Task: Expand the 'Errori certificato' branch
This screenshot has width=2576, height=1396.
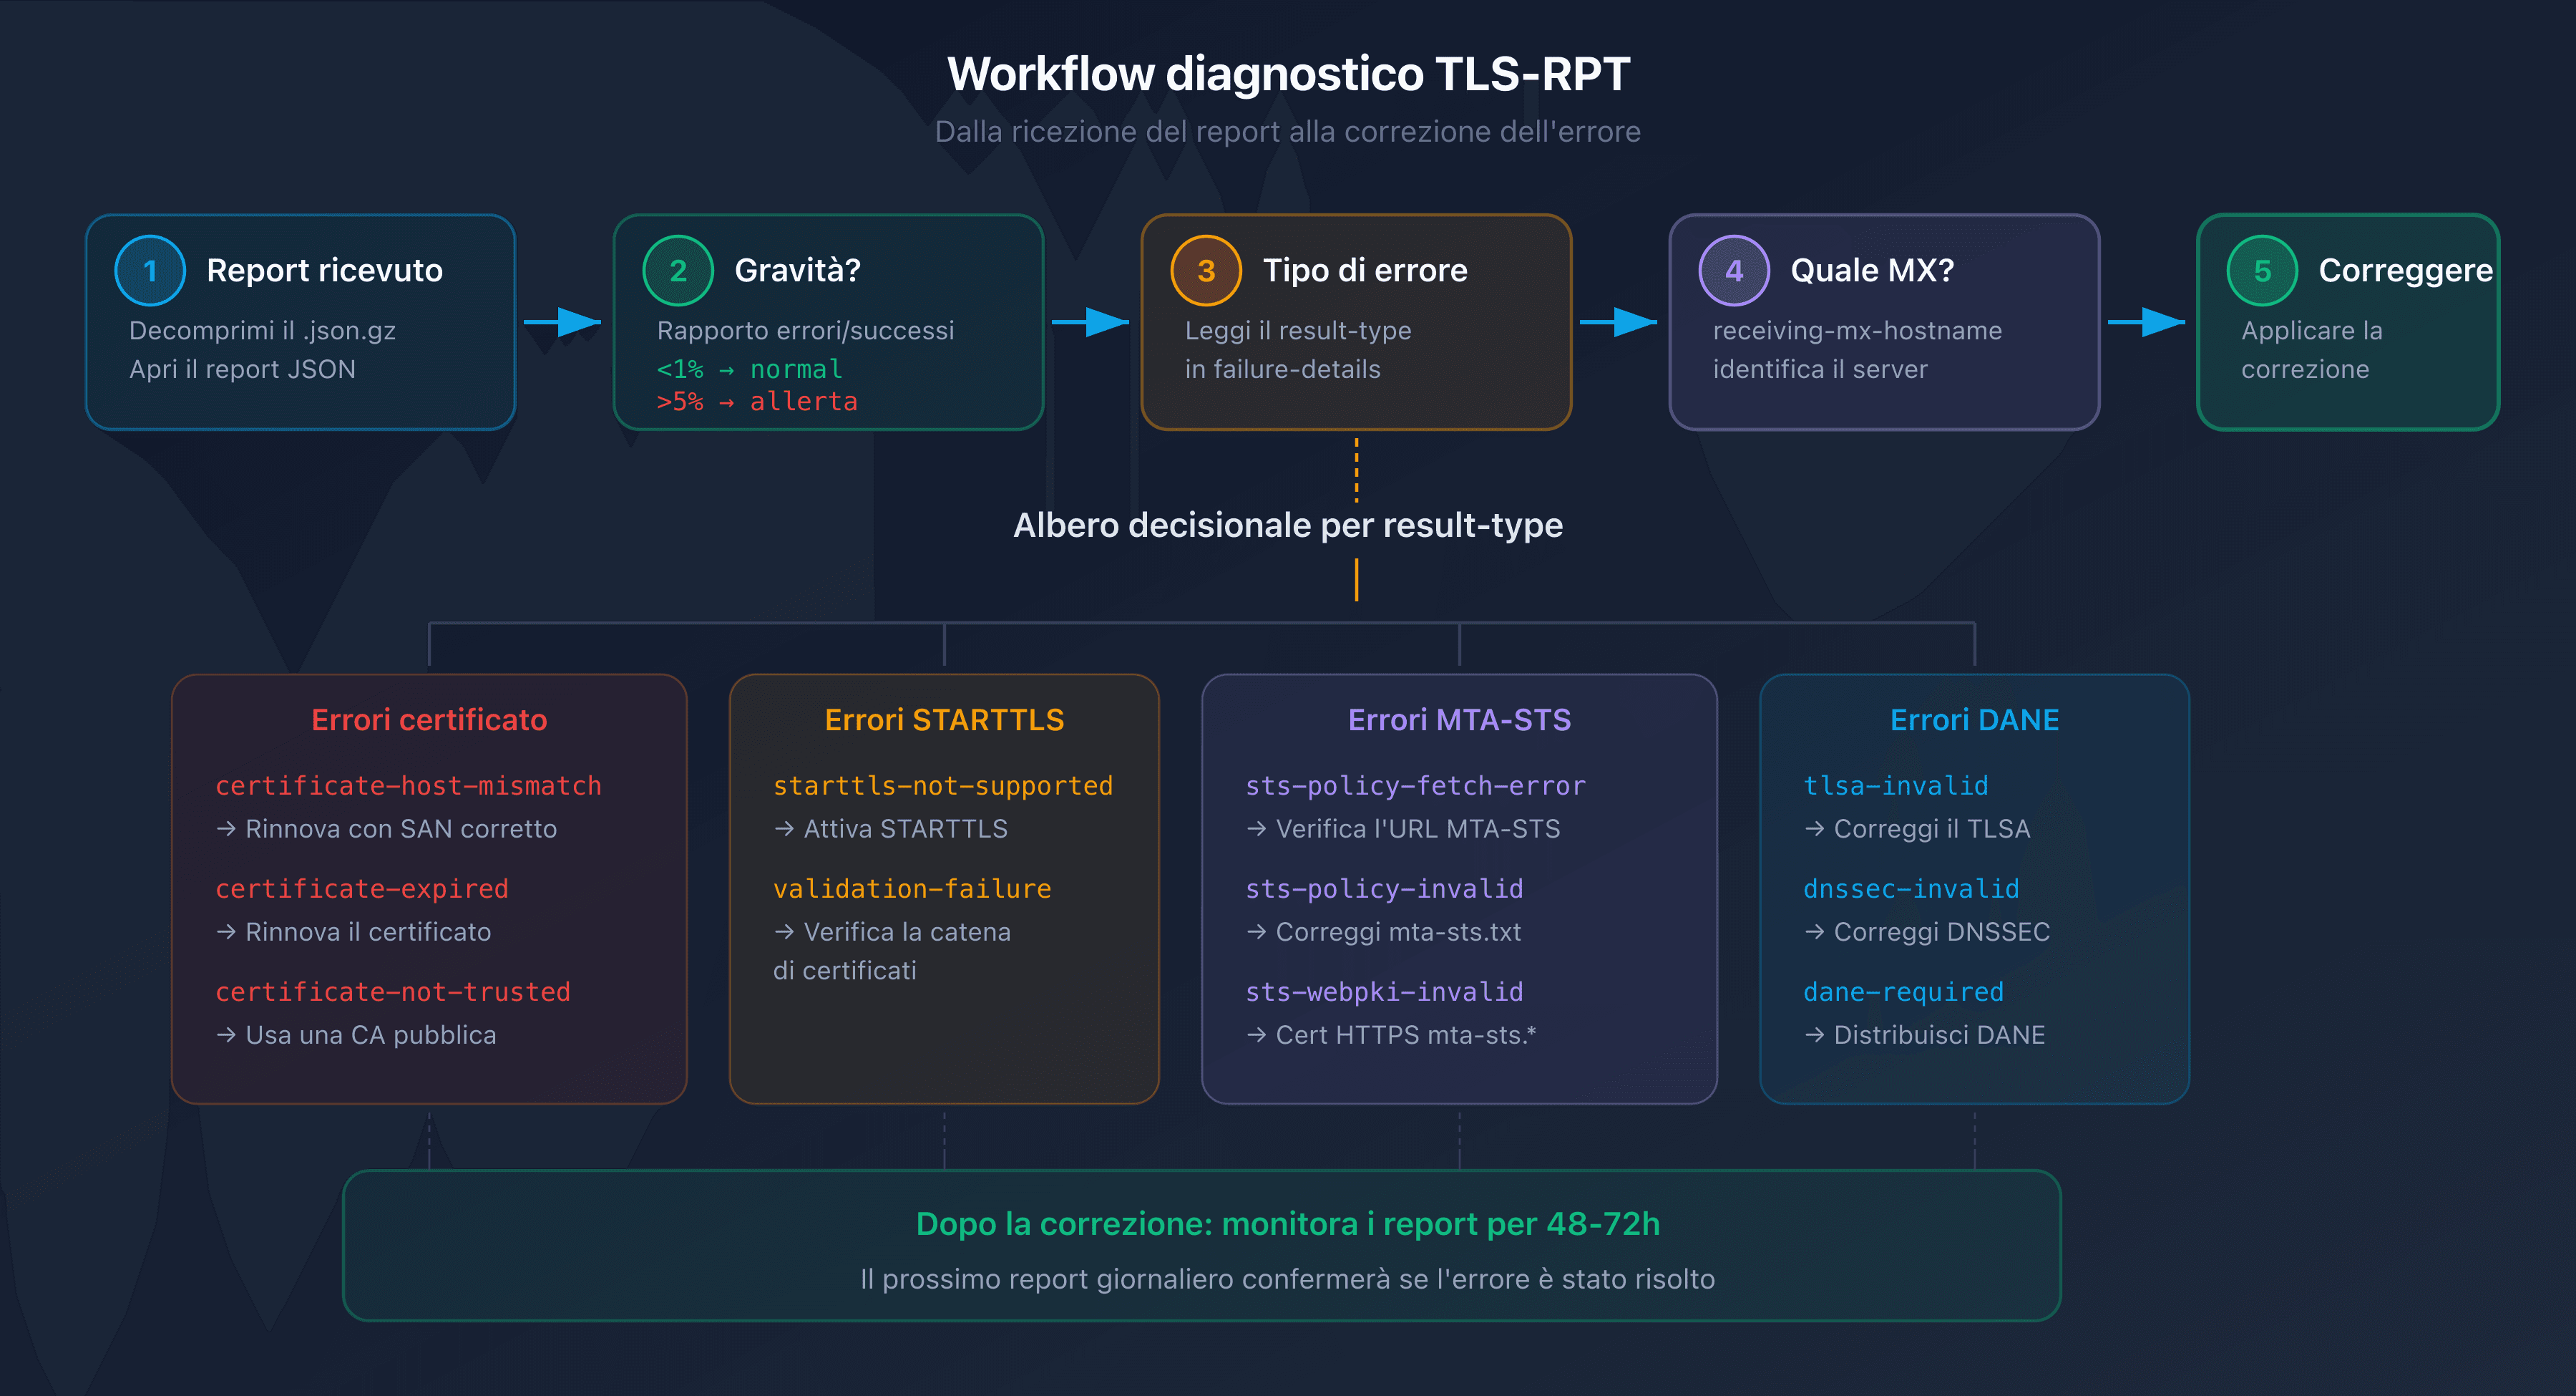Action: [x=429, y=719]
